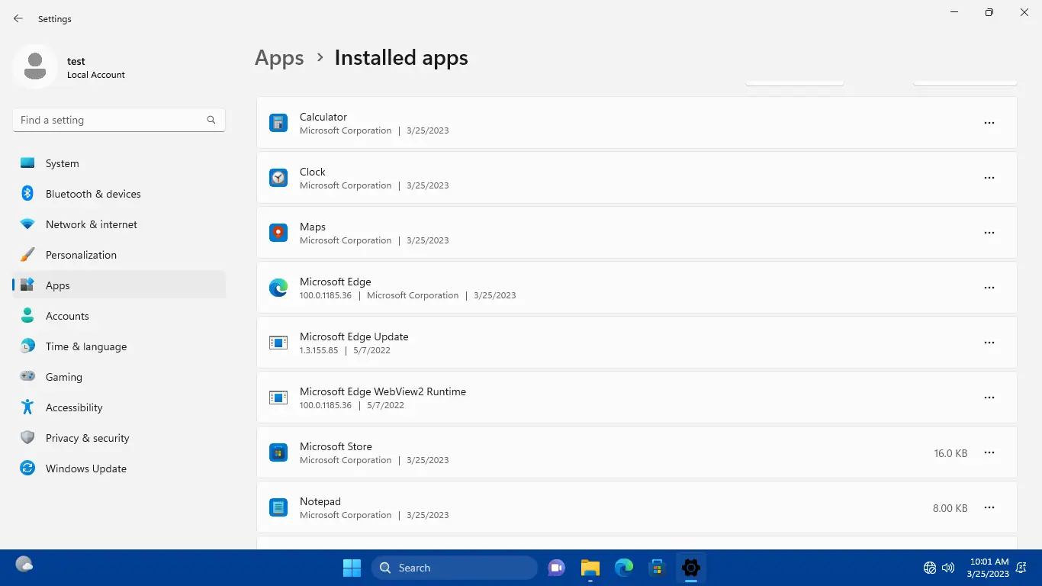Image resolution: width=1042 pixels, height=586 pixels.
Task: Click the Calculator app icon
Action: click(x=278, y=123)
